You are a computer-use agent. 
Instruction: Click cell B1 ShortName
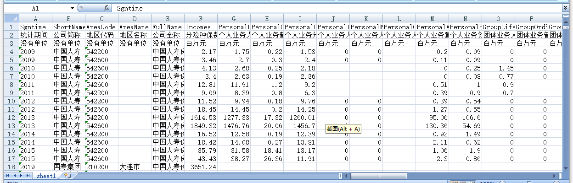69,27
